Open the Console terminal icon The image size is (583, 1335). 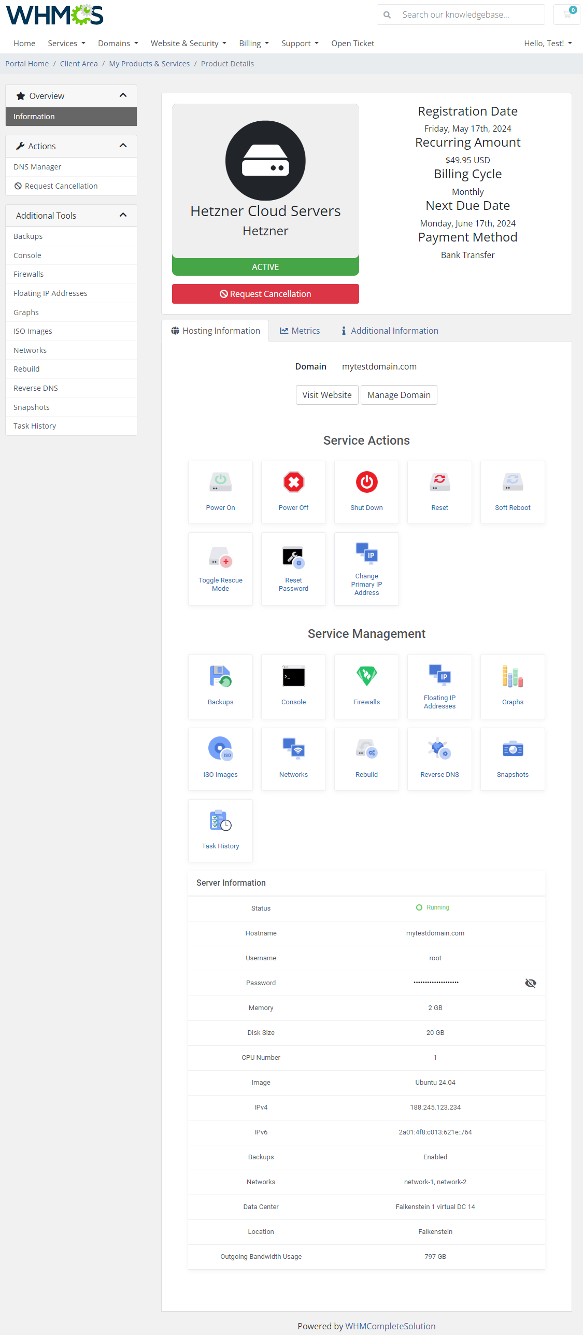(293, 676)
